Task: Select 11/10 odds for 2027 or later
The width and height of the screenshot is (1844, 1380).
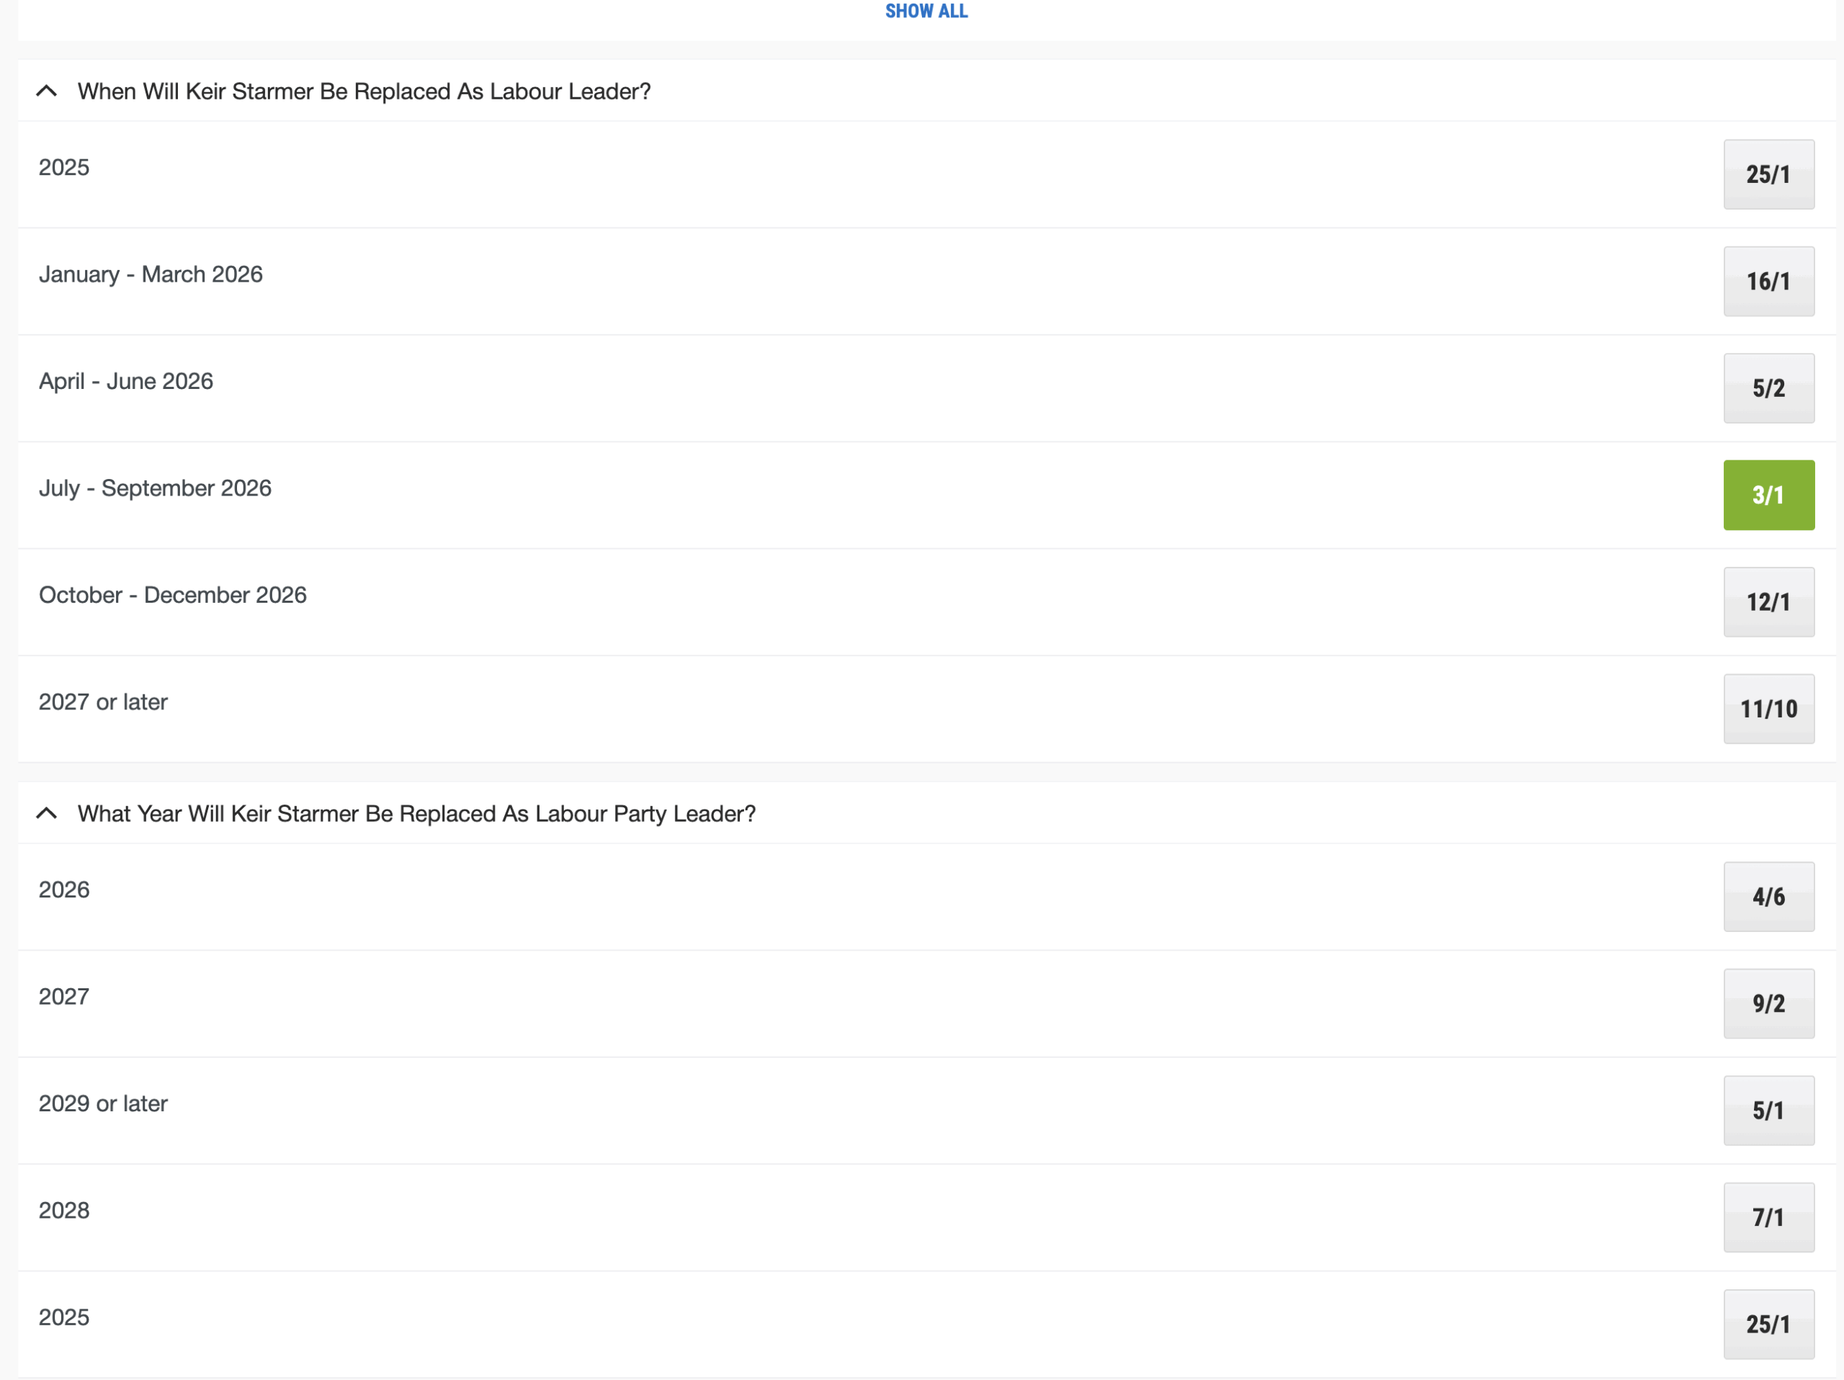Action: point(1768,709)
